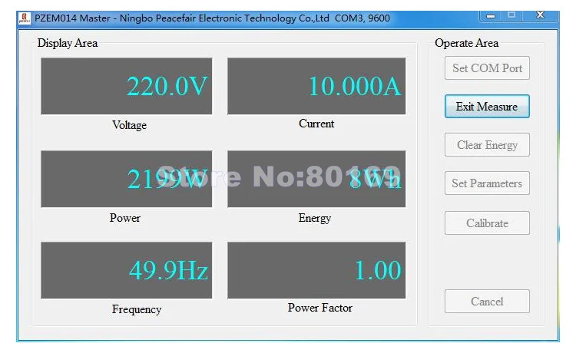Click the Cancel button
576x353 pixels.
click(487, 302)
